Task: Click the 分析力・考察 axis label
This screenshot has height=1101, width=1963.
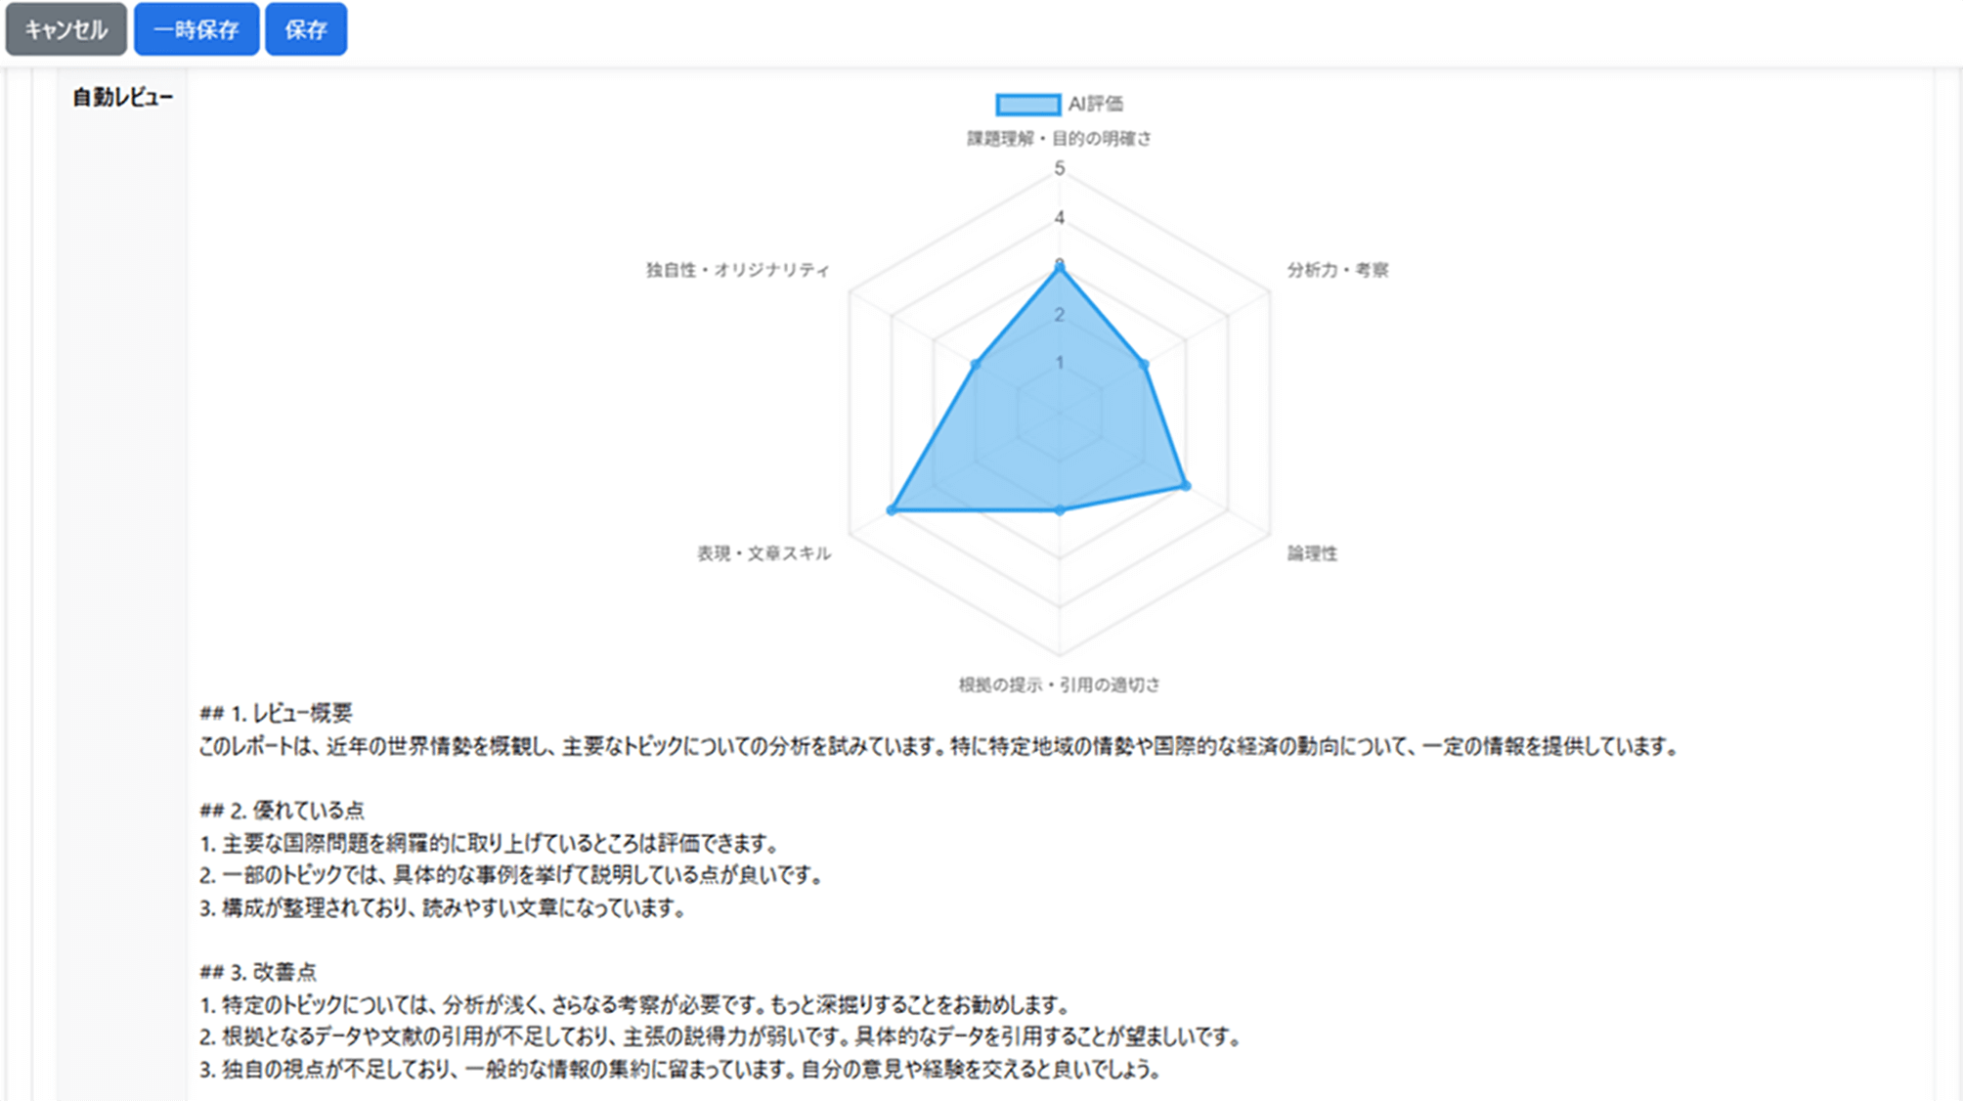Action: pos(1336,270)
